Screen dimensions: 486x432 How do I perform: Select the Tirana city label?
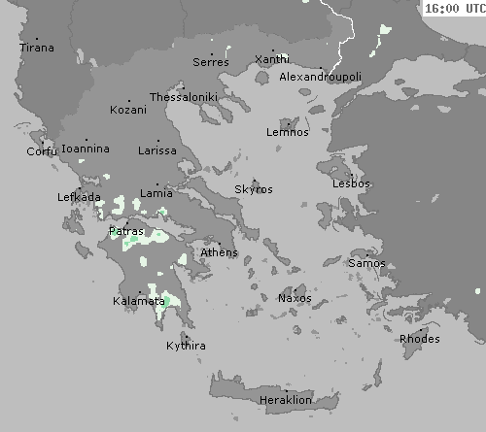click(x=37, y=48)
